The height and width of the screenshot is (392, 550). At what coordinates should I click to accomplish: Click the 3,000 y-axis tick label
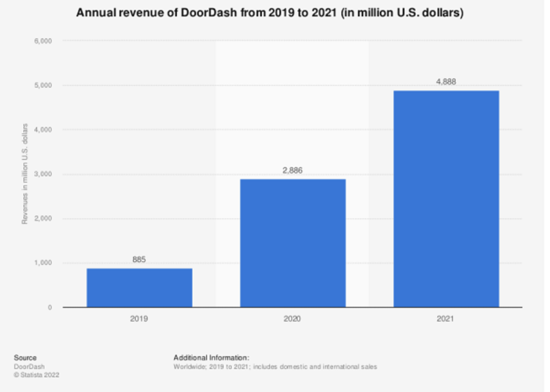click(x=43, y=174)
